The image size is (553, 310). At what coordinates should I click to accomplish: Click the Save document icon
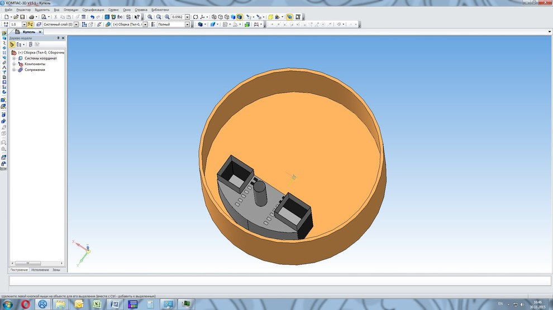[x=22, y=17]
